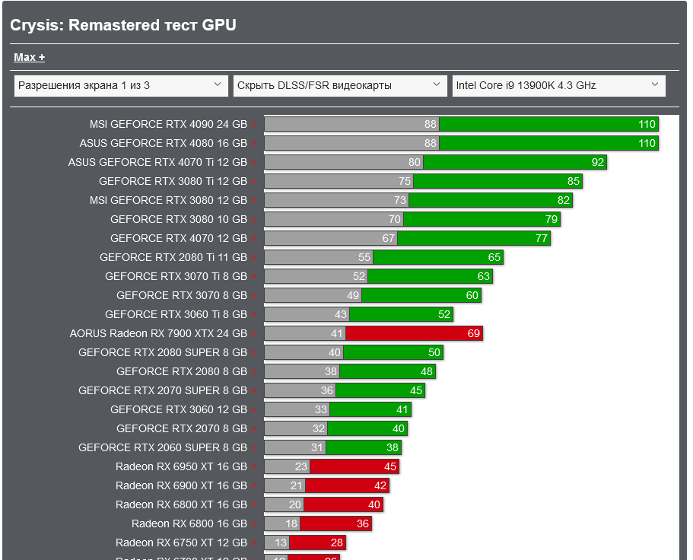Click the red 69 bar for RX 7900 XTX
This screenshot has width=693, height=560.
[x=414, y=333]
